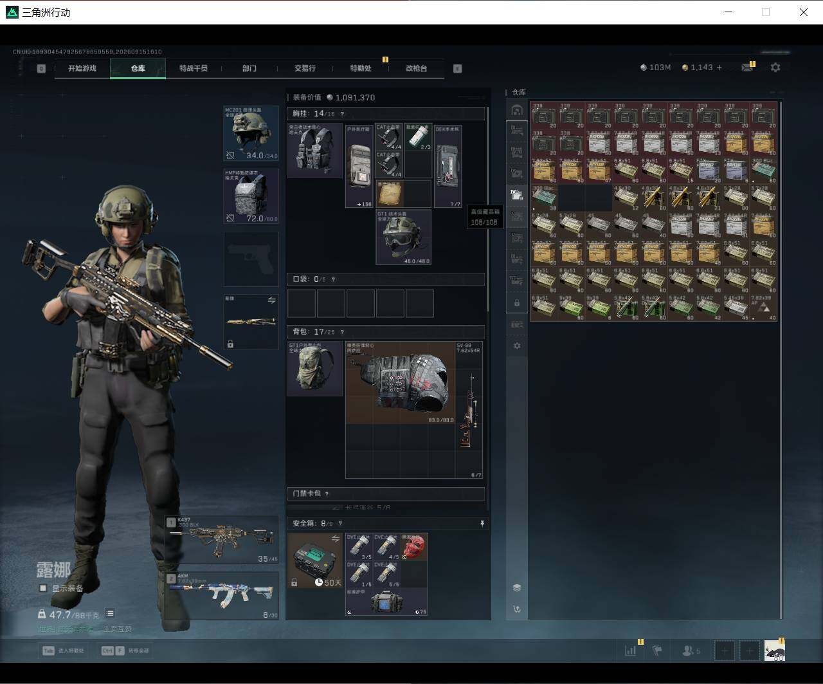Click the stash stack layers icon
The image size is (823, 684).
pyautogui.click(x=517, y=587)
